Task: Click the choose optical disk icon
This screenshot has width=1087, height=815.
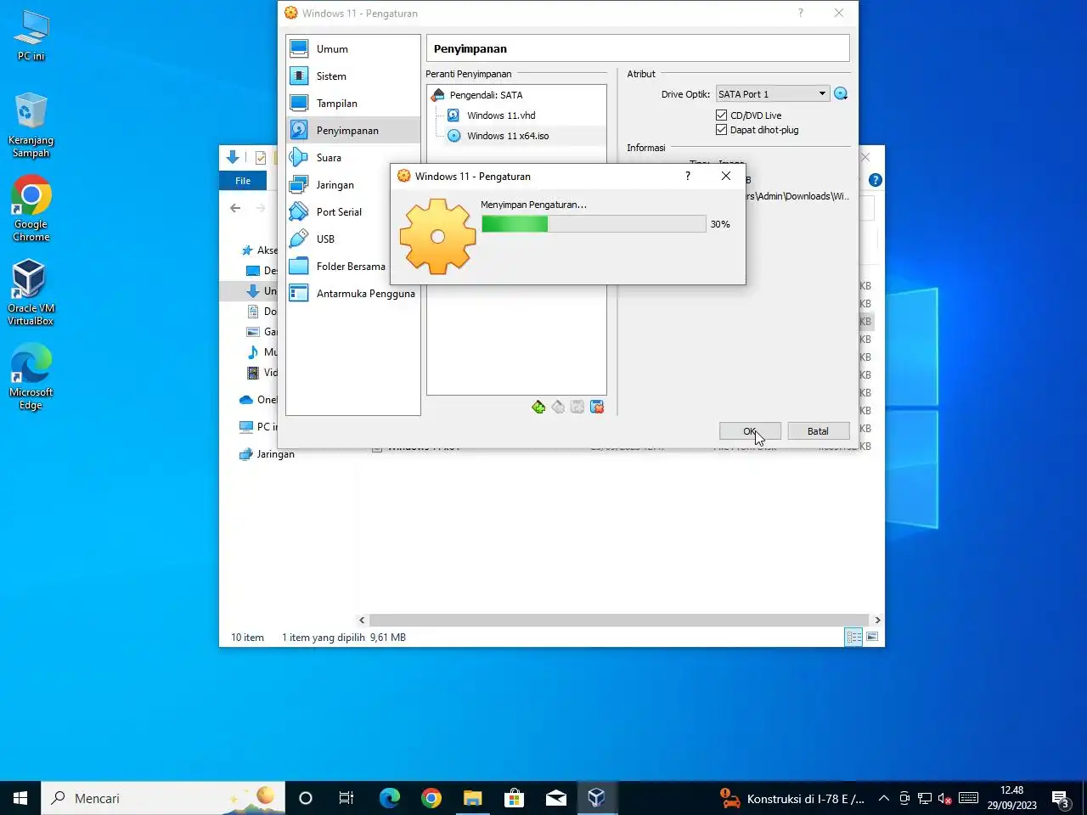Action: [x=841, y=94]
